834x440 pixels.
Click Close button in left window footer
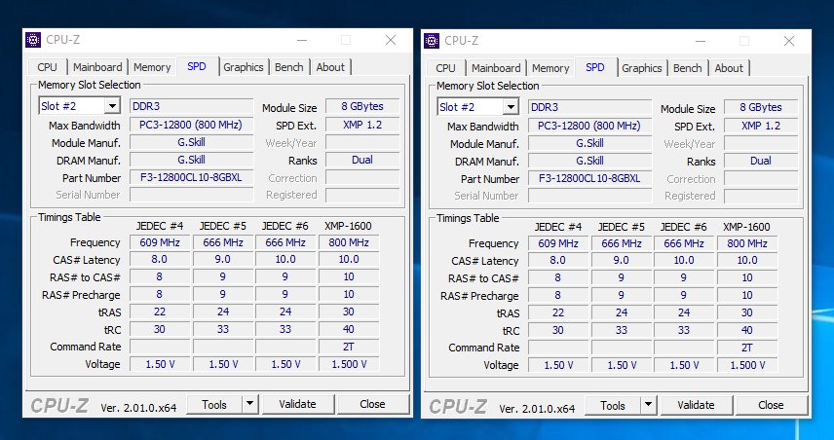click(x=372, y=404)
